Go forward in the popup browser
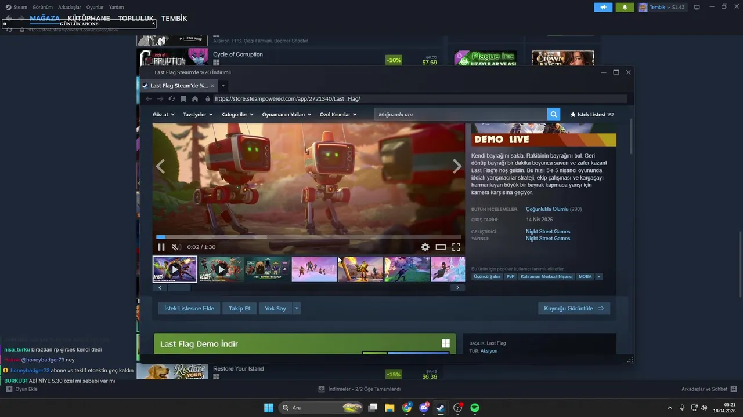 tap(160, 99)
